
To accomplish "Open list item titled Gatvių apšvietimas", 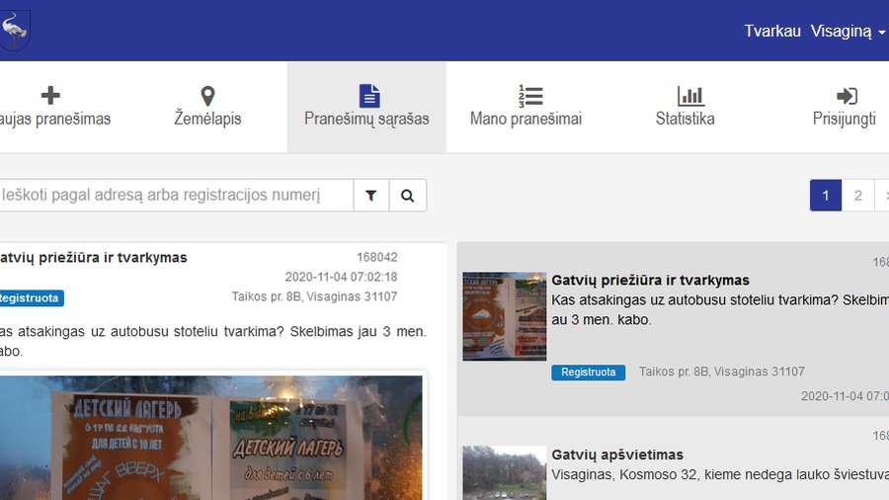I will (617, 455).
